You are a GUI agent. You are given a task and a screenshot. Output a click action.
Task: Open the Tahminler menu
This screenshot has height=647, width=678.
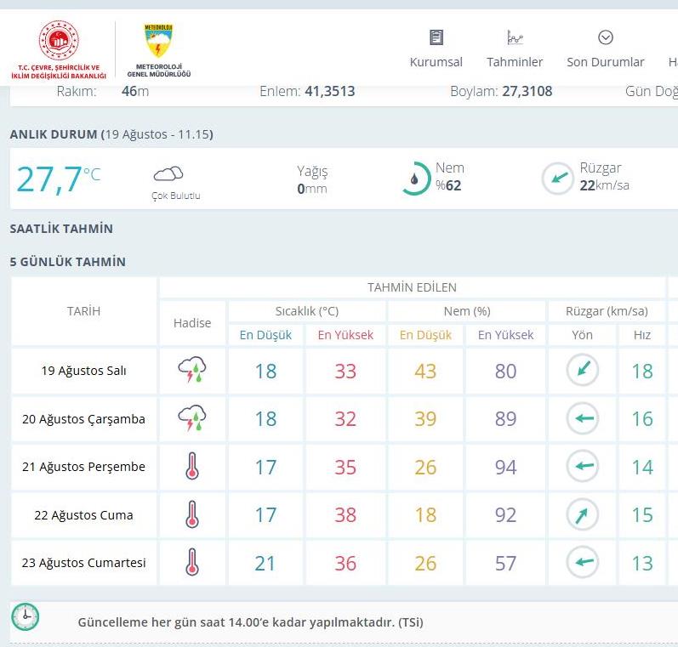pyautogui.click(x=515, y=48)
